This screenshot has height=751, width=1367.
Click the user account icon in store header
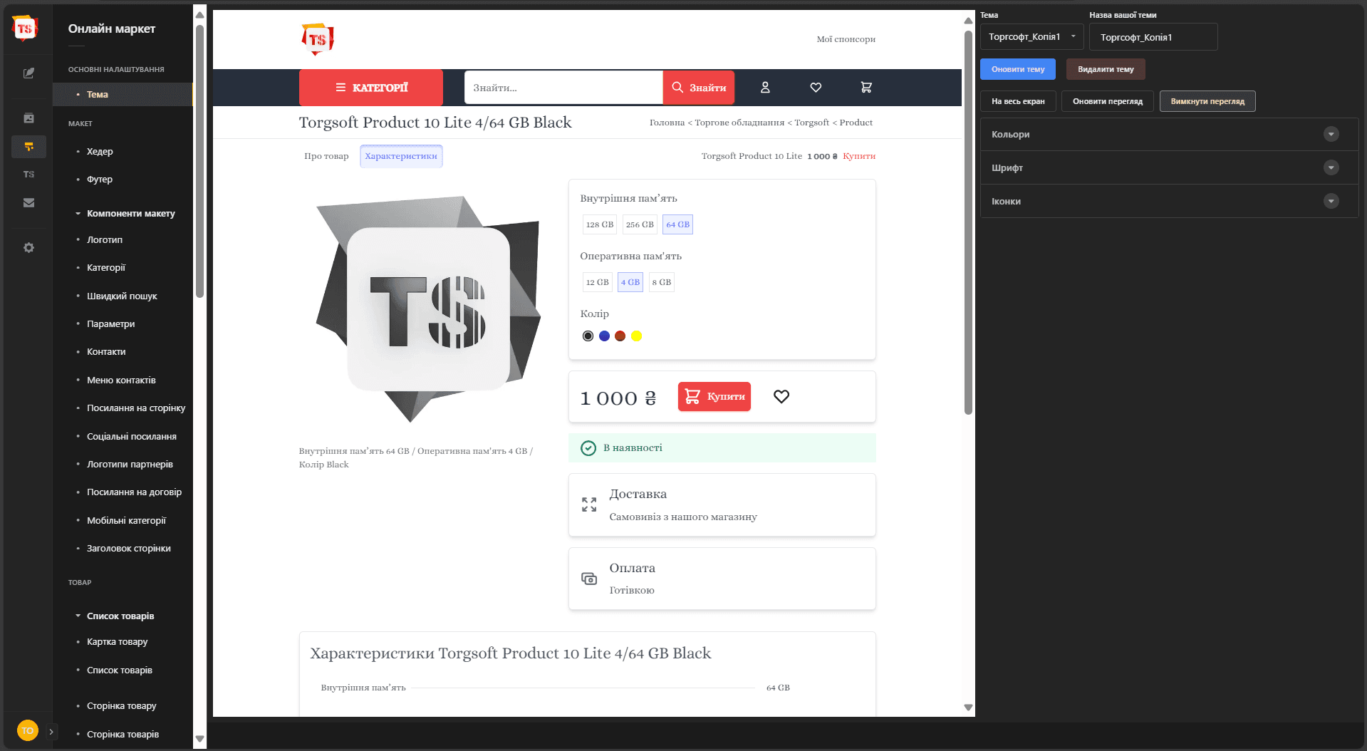coord(765,88)
